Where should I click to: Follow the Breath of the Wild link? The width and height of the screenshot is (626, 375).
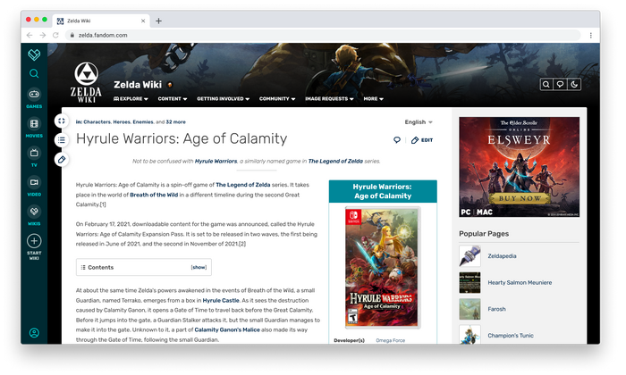154,195
